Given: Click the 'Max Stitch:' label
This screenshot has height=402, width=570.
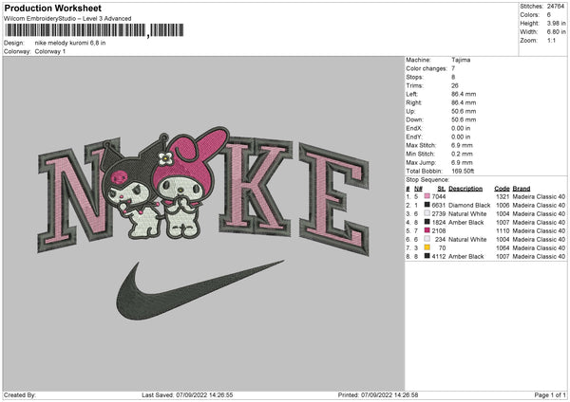Looking at the screenshot, I should (x=421, y=145).
